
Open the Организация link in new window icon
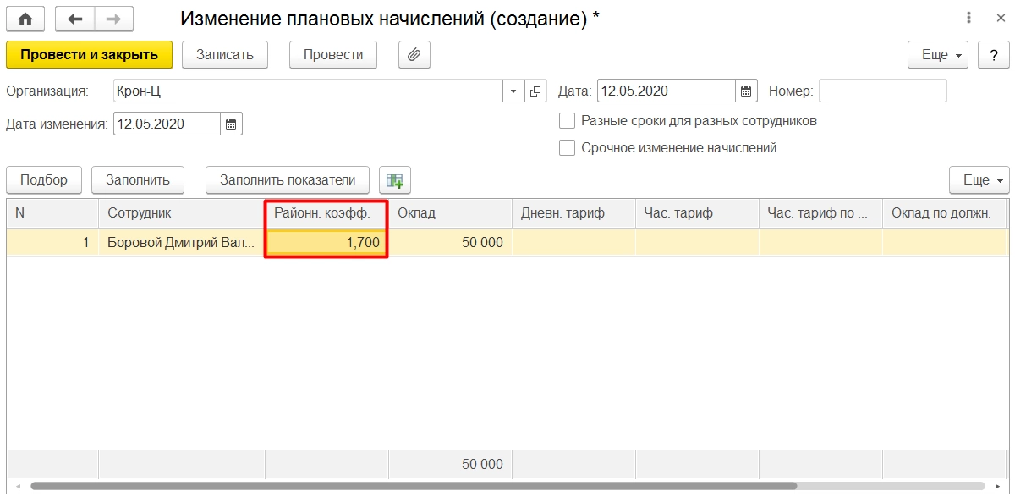click(x=536, y=91)
